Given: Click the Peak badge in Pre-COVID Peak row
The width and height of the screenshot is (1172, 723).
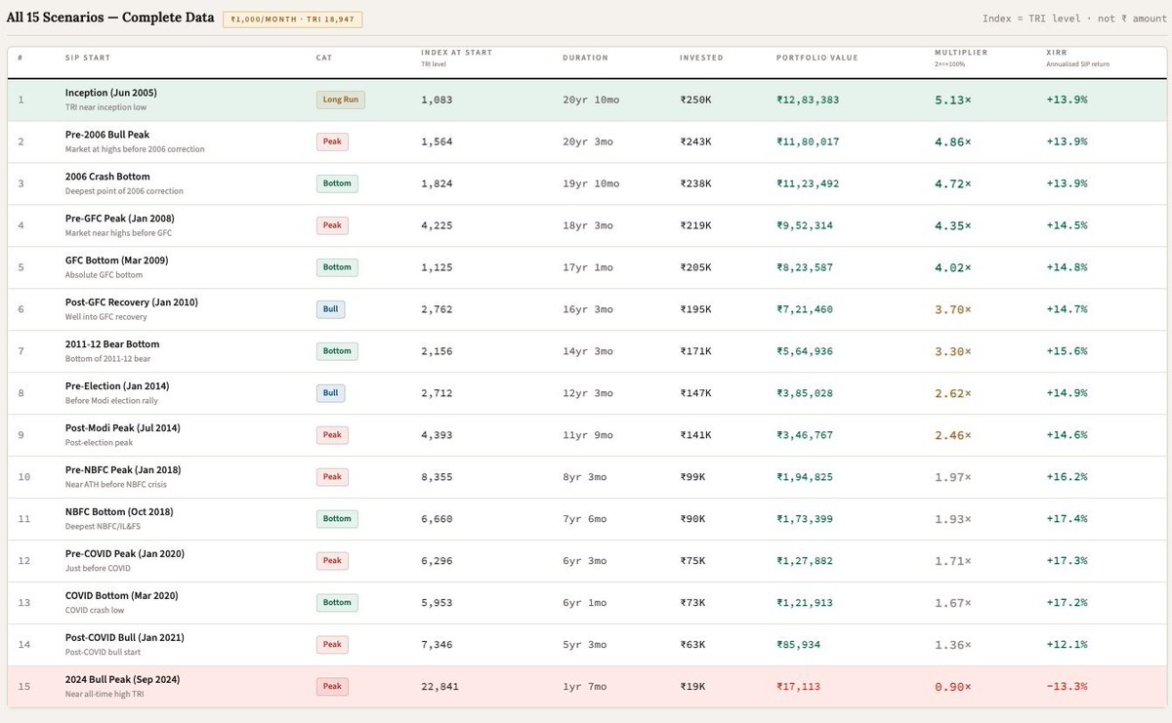Looking at the screenshot, I should 332,561.
